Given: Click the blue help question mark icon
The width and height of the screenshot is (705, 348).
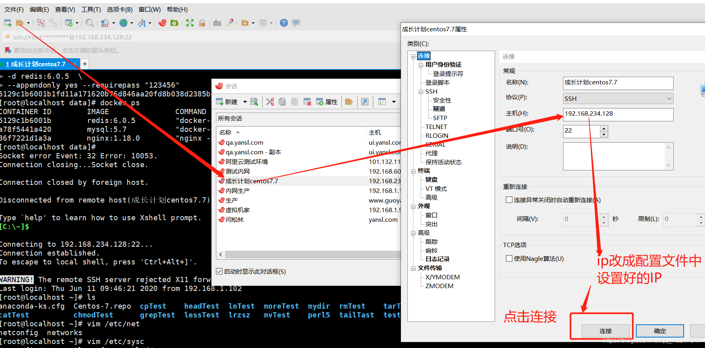Looking at the screenshot, I should [284, 23].
